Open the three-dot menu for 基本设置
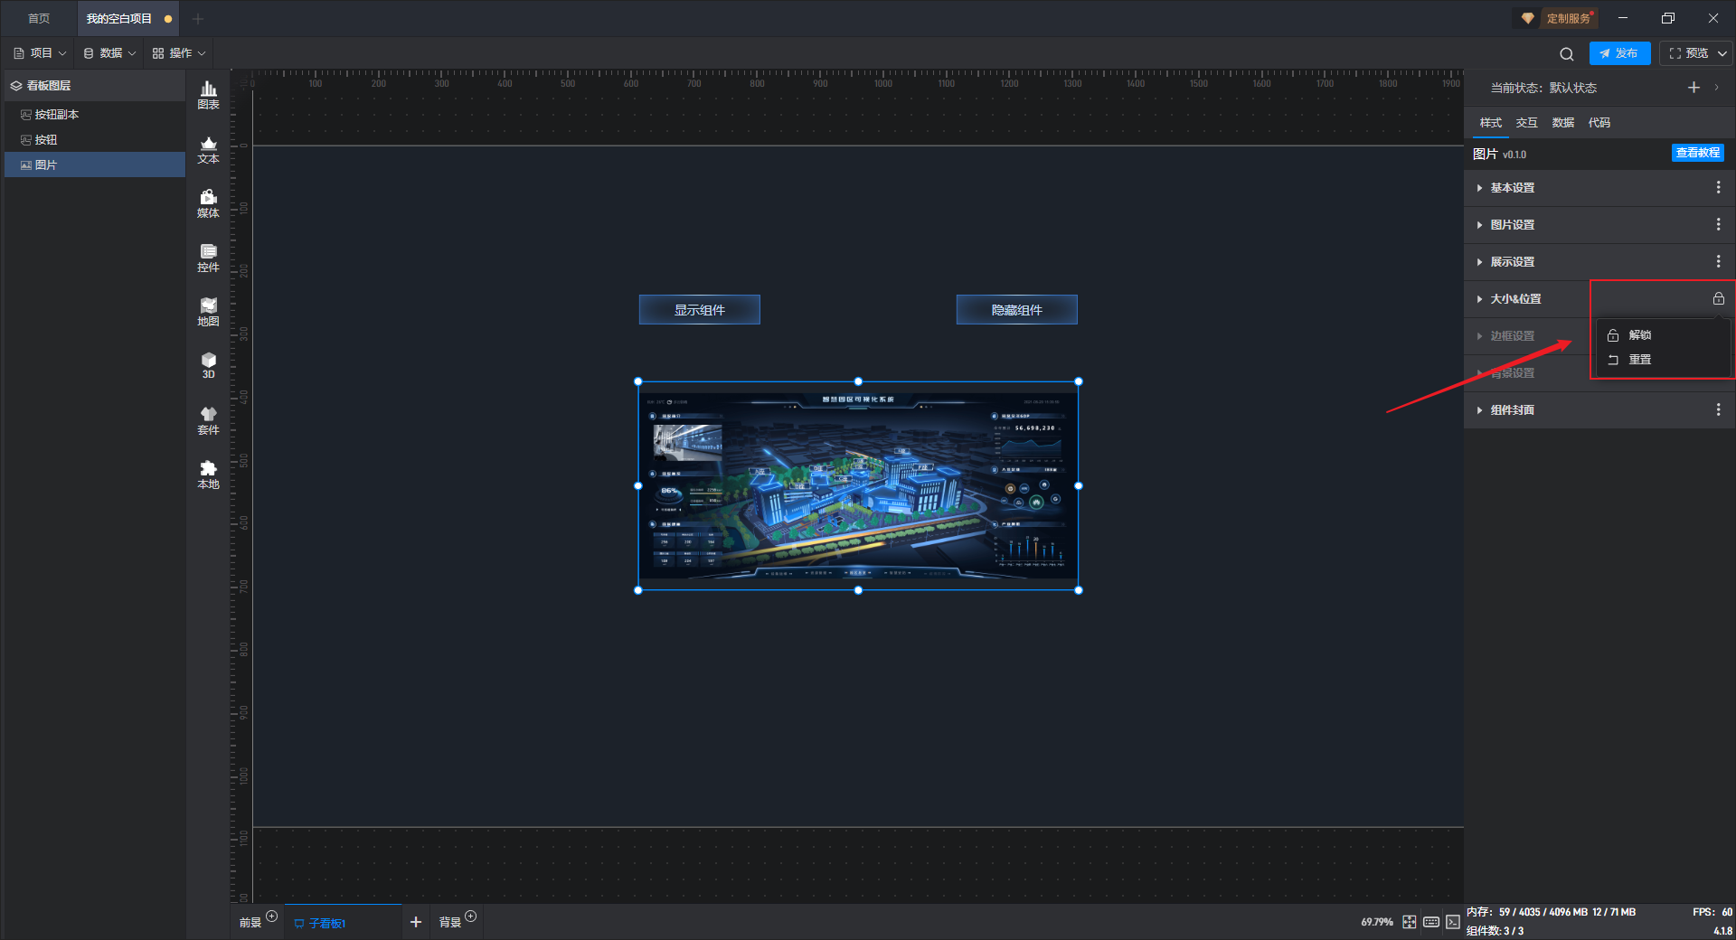Viewport: 1736px width, 940px height. click(x=1718, y=187)
